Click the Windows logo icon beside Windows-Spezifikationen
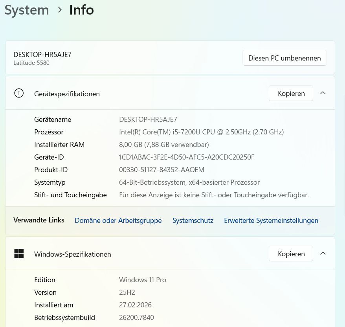Screen dimensions: 345x327 click(19, 254)
